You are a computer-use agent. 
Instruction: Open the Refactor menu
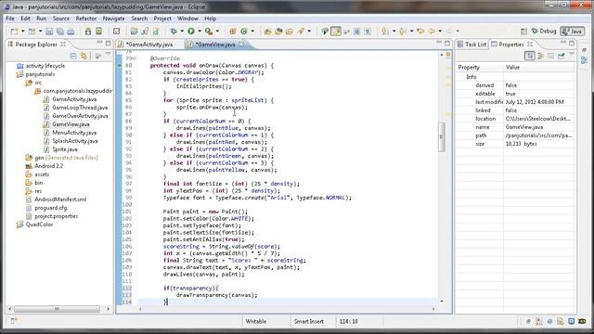click(86, 19)
